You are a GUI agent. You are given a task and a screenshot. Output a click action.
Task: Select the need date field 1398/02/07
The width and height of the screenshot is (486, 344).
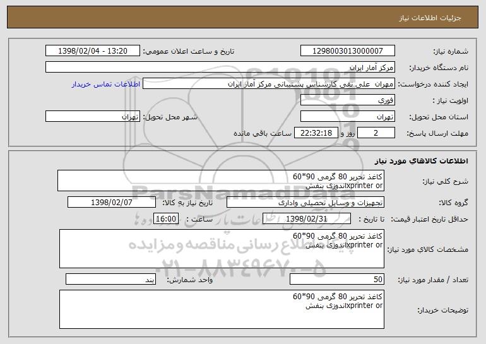point(112,203)
